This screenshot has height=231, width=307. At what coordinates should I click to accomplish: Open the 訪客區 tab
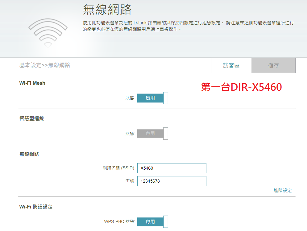[231, 65]
